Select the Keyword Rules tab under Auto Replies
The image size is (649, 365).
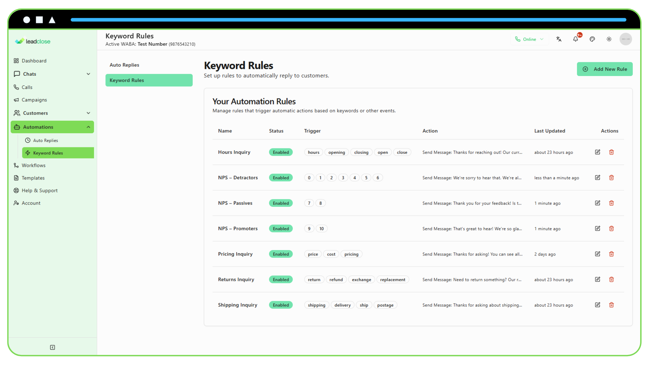[x=149, y=80]
